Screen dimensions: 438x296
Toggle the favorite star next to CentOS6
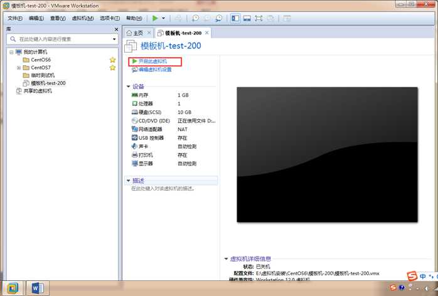(x=112, y=60)
